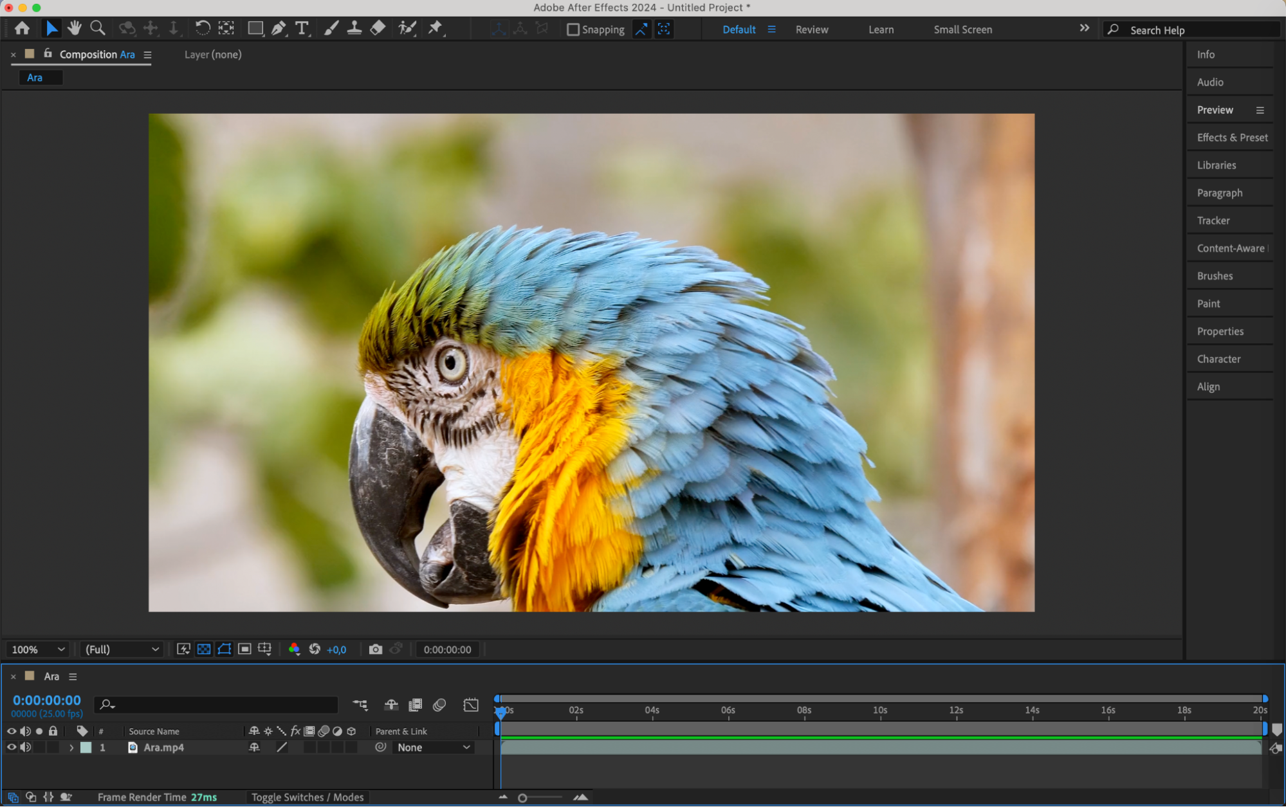Select the Eraser tool
The image size is (1286, 807).
pos(378,28)
